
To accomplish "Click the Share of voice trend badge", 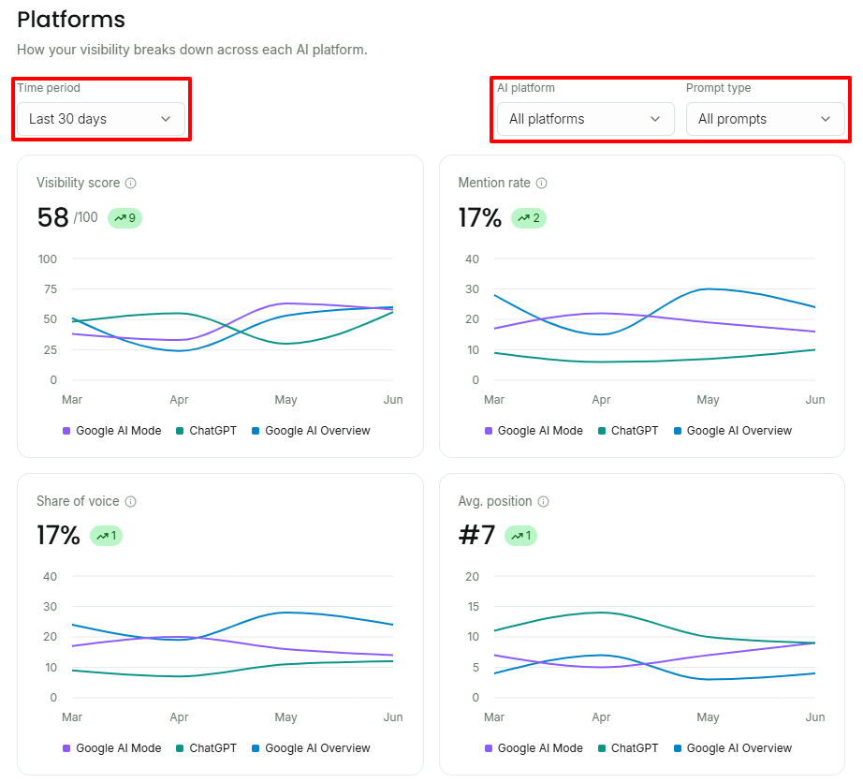I will pos(106,536).
